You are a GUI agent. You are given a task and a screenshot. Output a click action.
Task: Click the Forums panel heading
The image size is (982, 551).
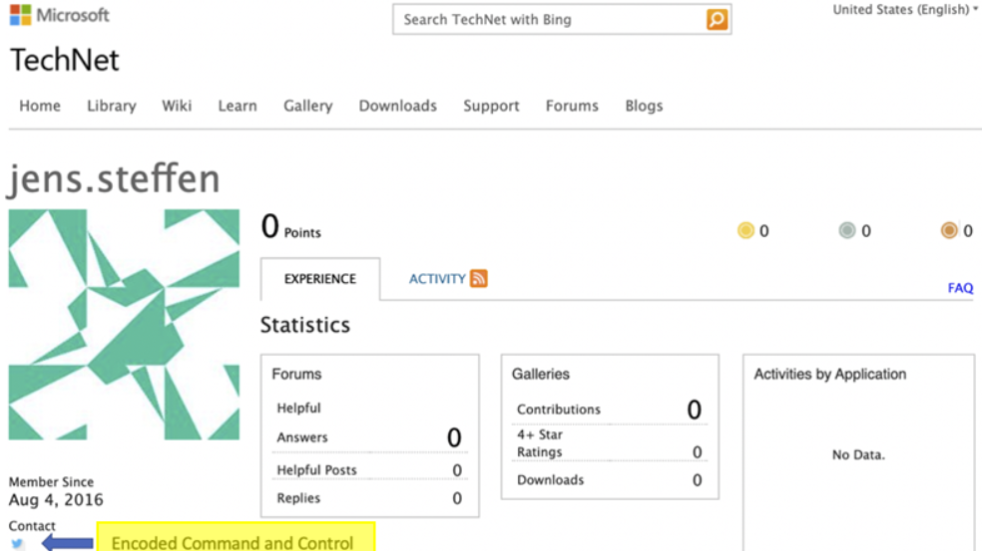(x=296, y=374)
